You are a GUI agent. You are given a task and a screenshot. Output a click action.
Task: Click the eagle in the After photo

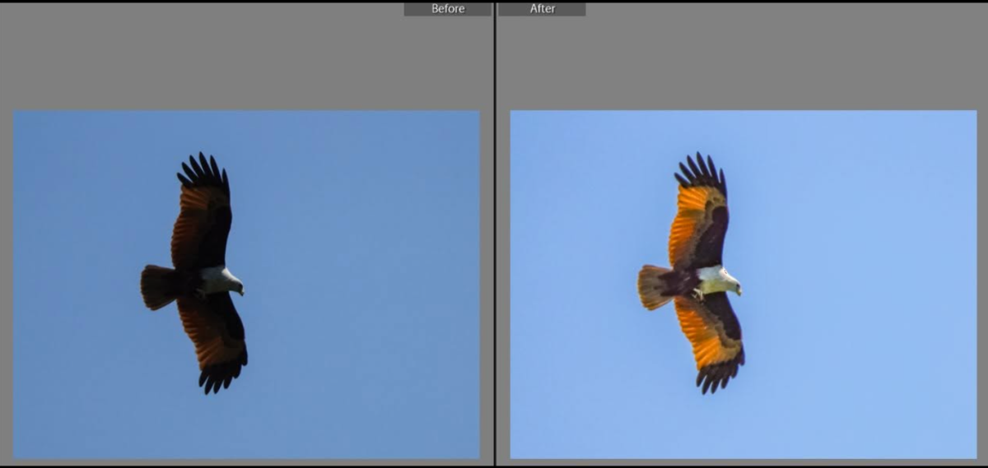pos(693,273)
